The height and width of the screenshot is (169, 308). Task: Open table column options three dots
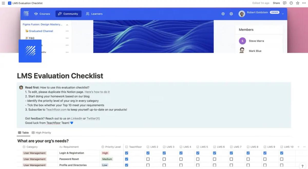[x=304, y=147]
